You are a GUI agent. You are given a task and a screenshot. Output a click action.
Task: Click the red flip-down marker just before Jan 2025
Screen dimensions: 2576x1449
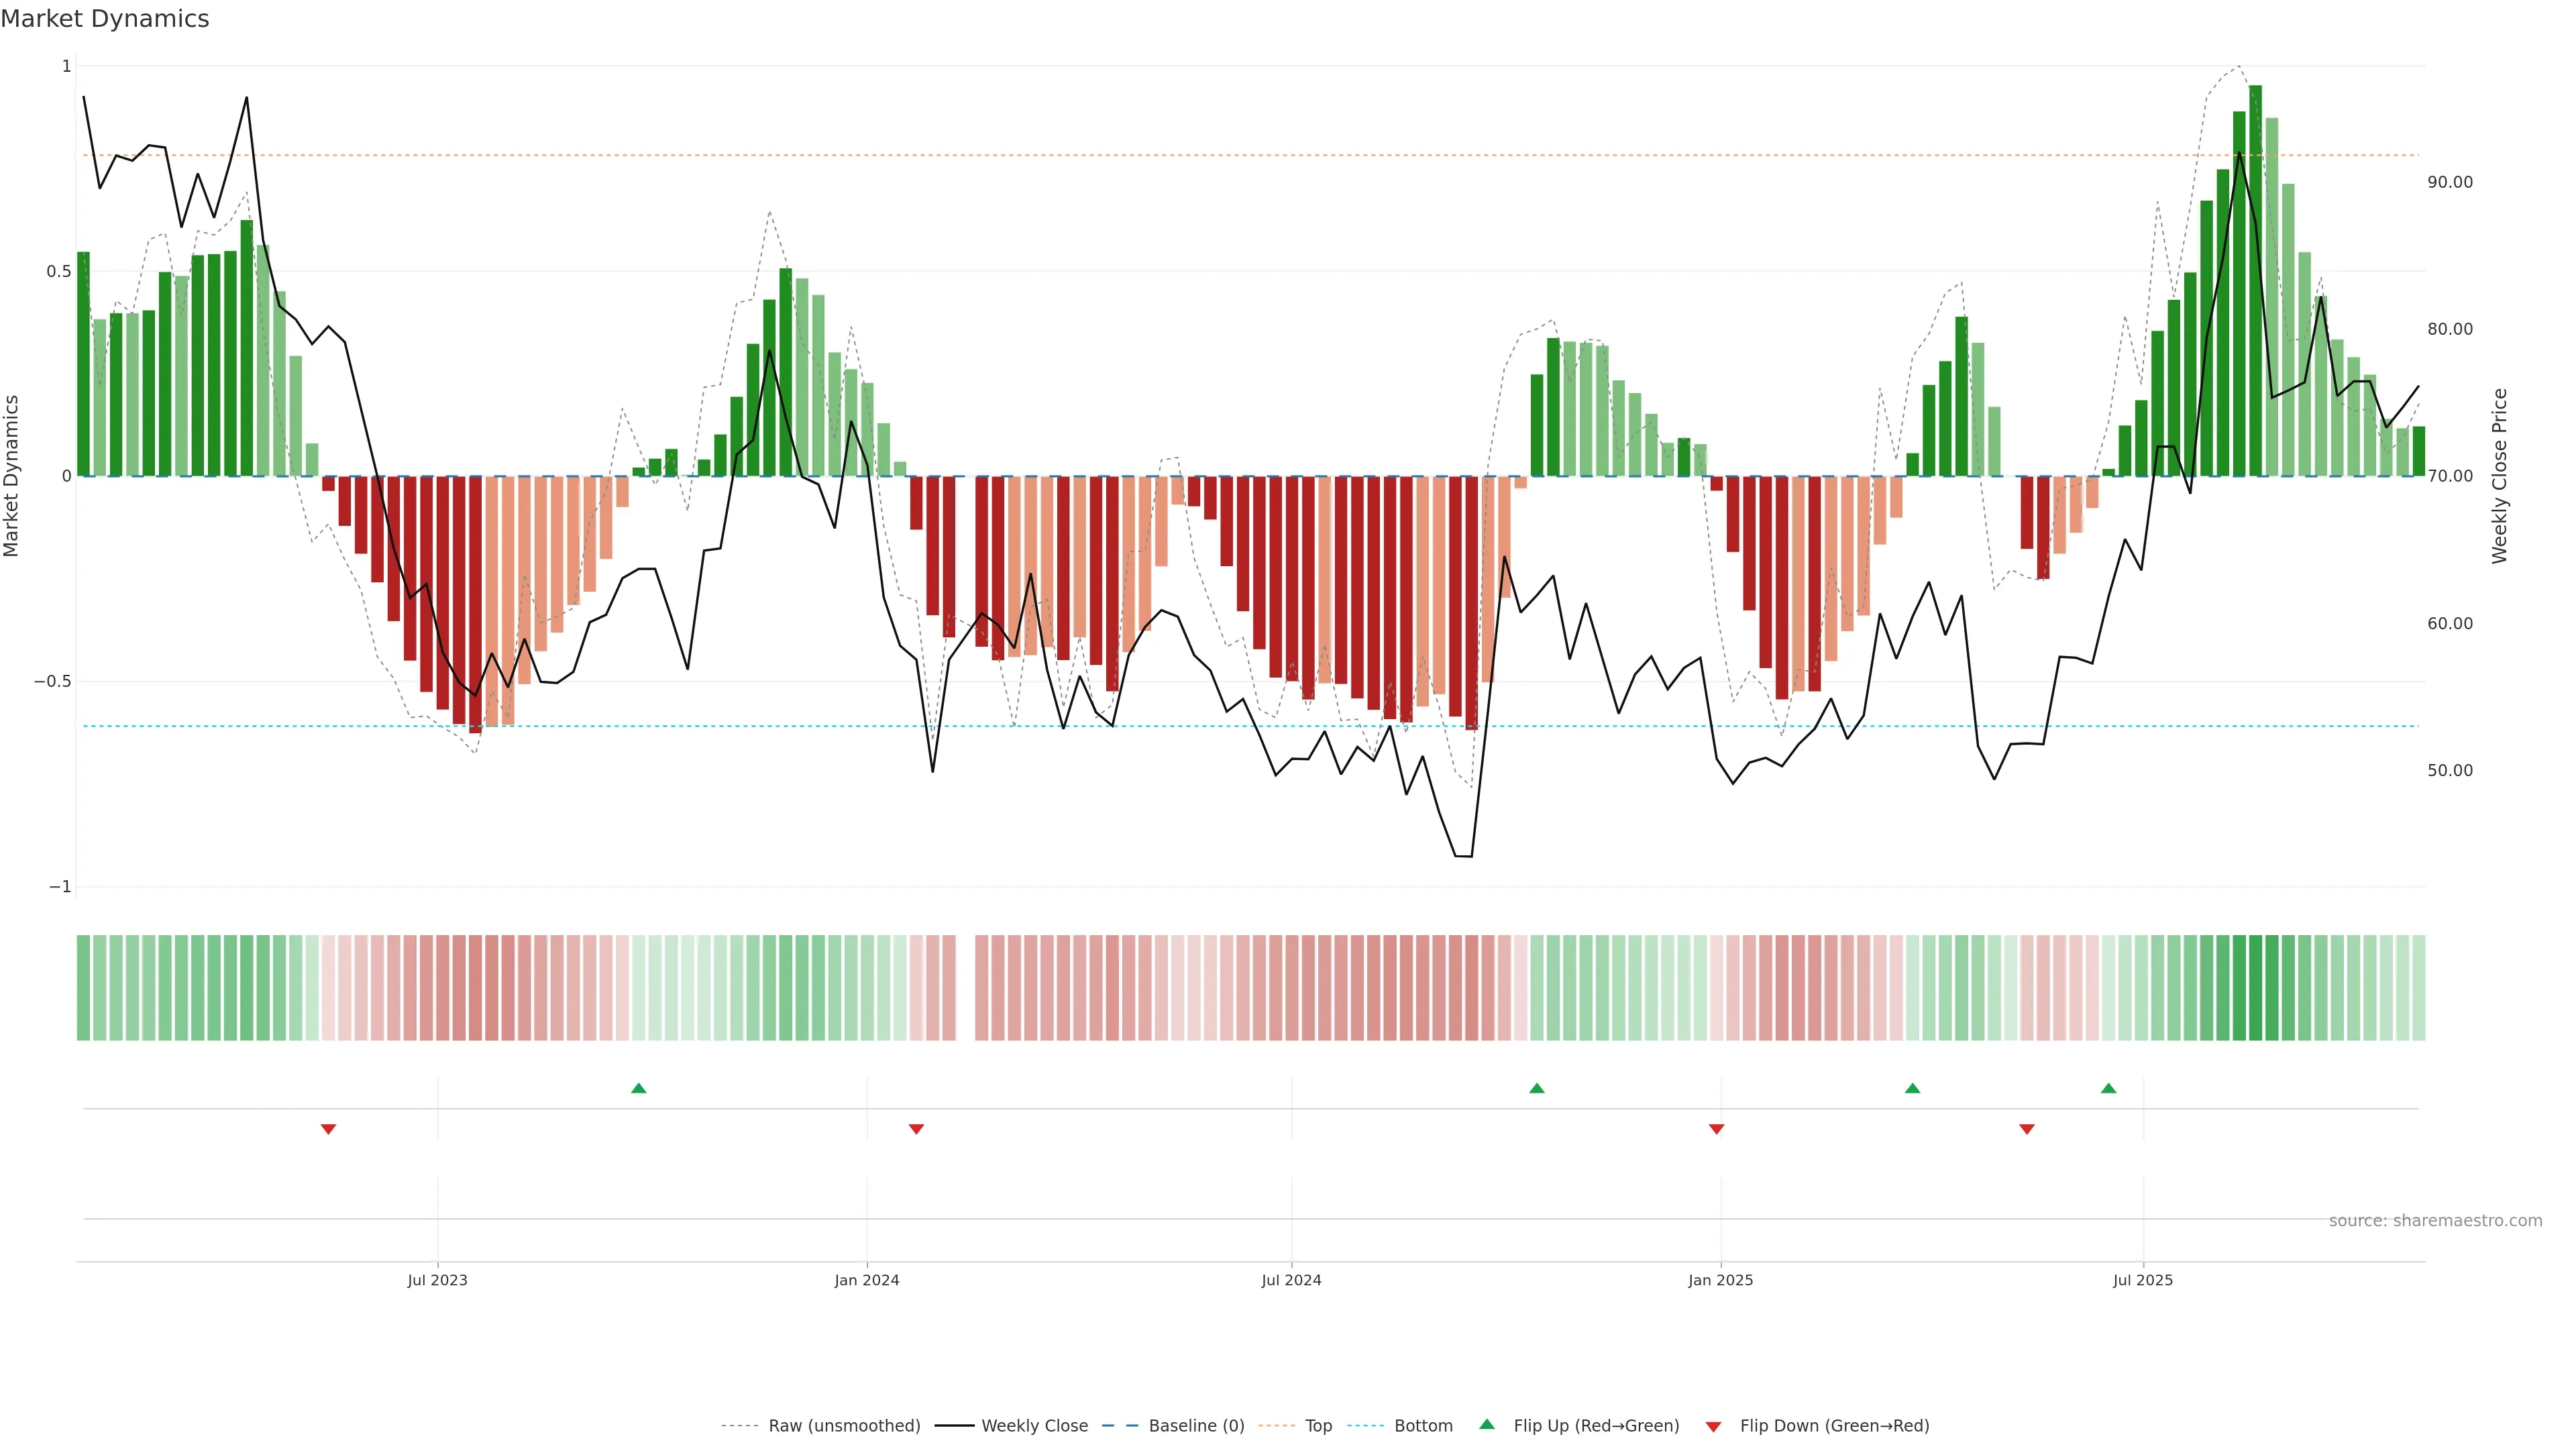tap(1717, 1129)
